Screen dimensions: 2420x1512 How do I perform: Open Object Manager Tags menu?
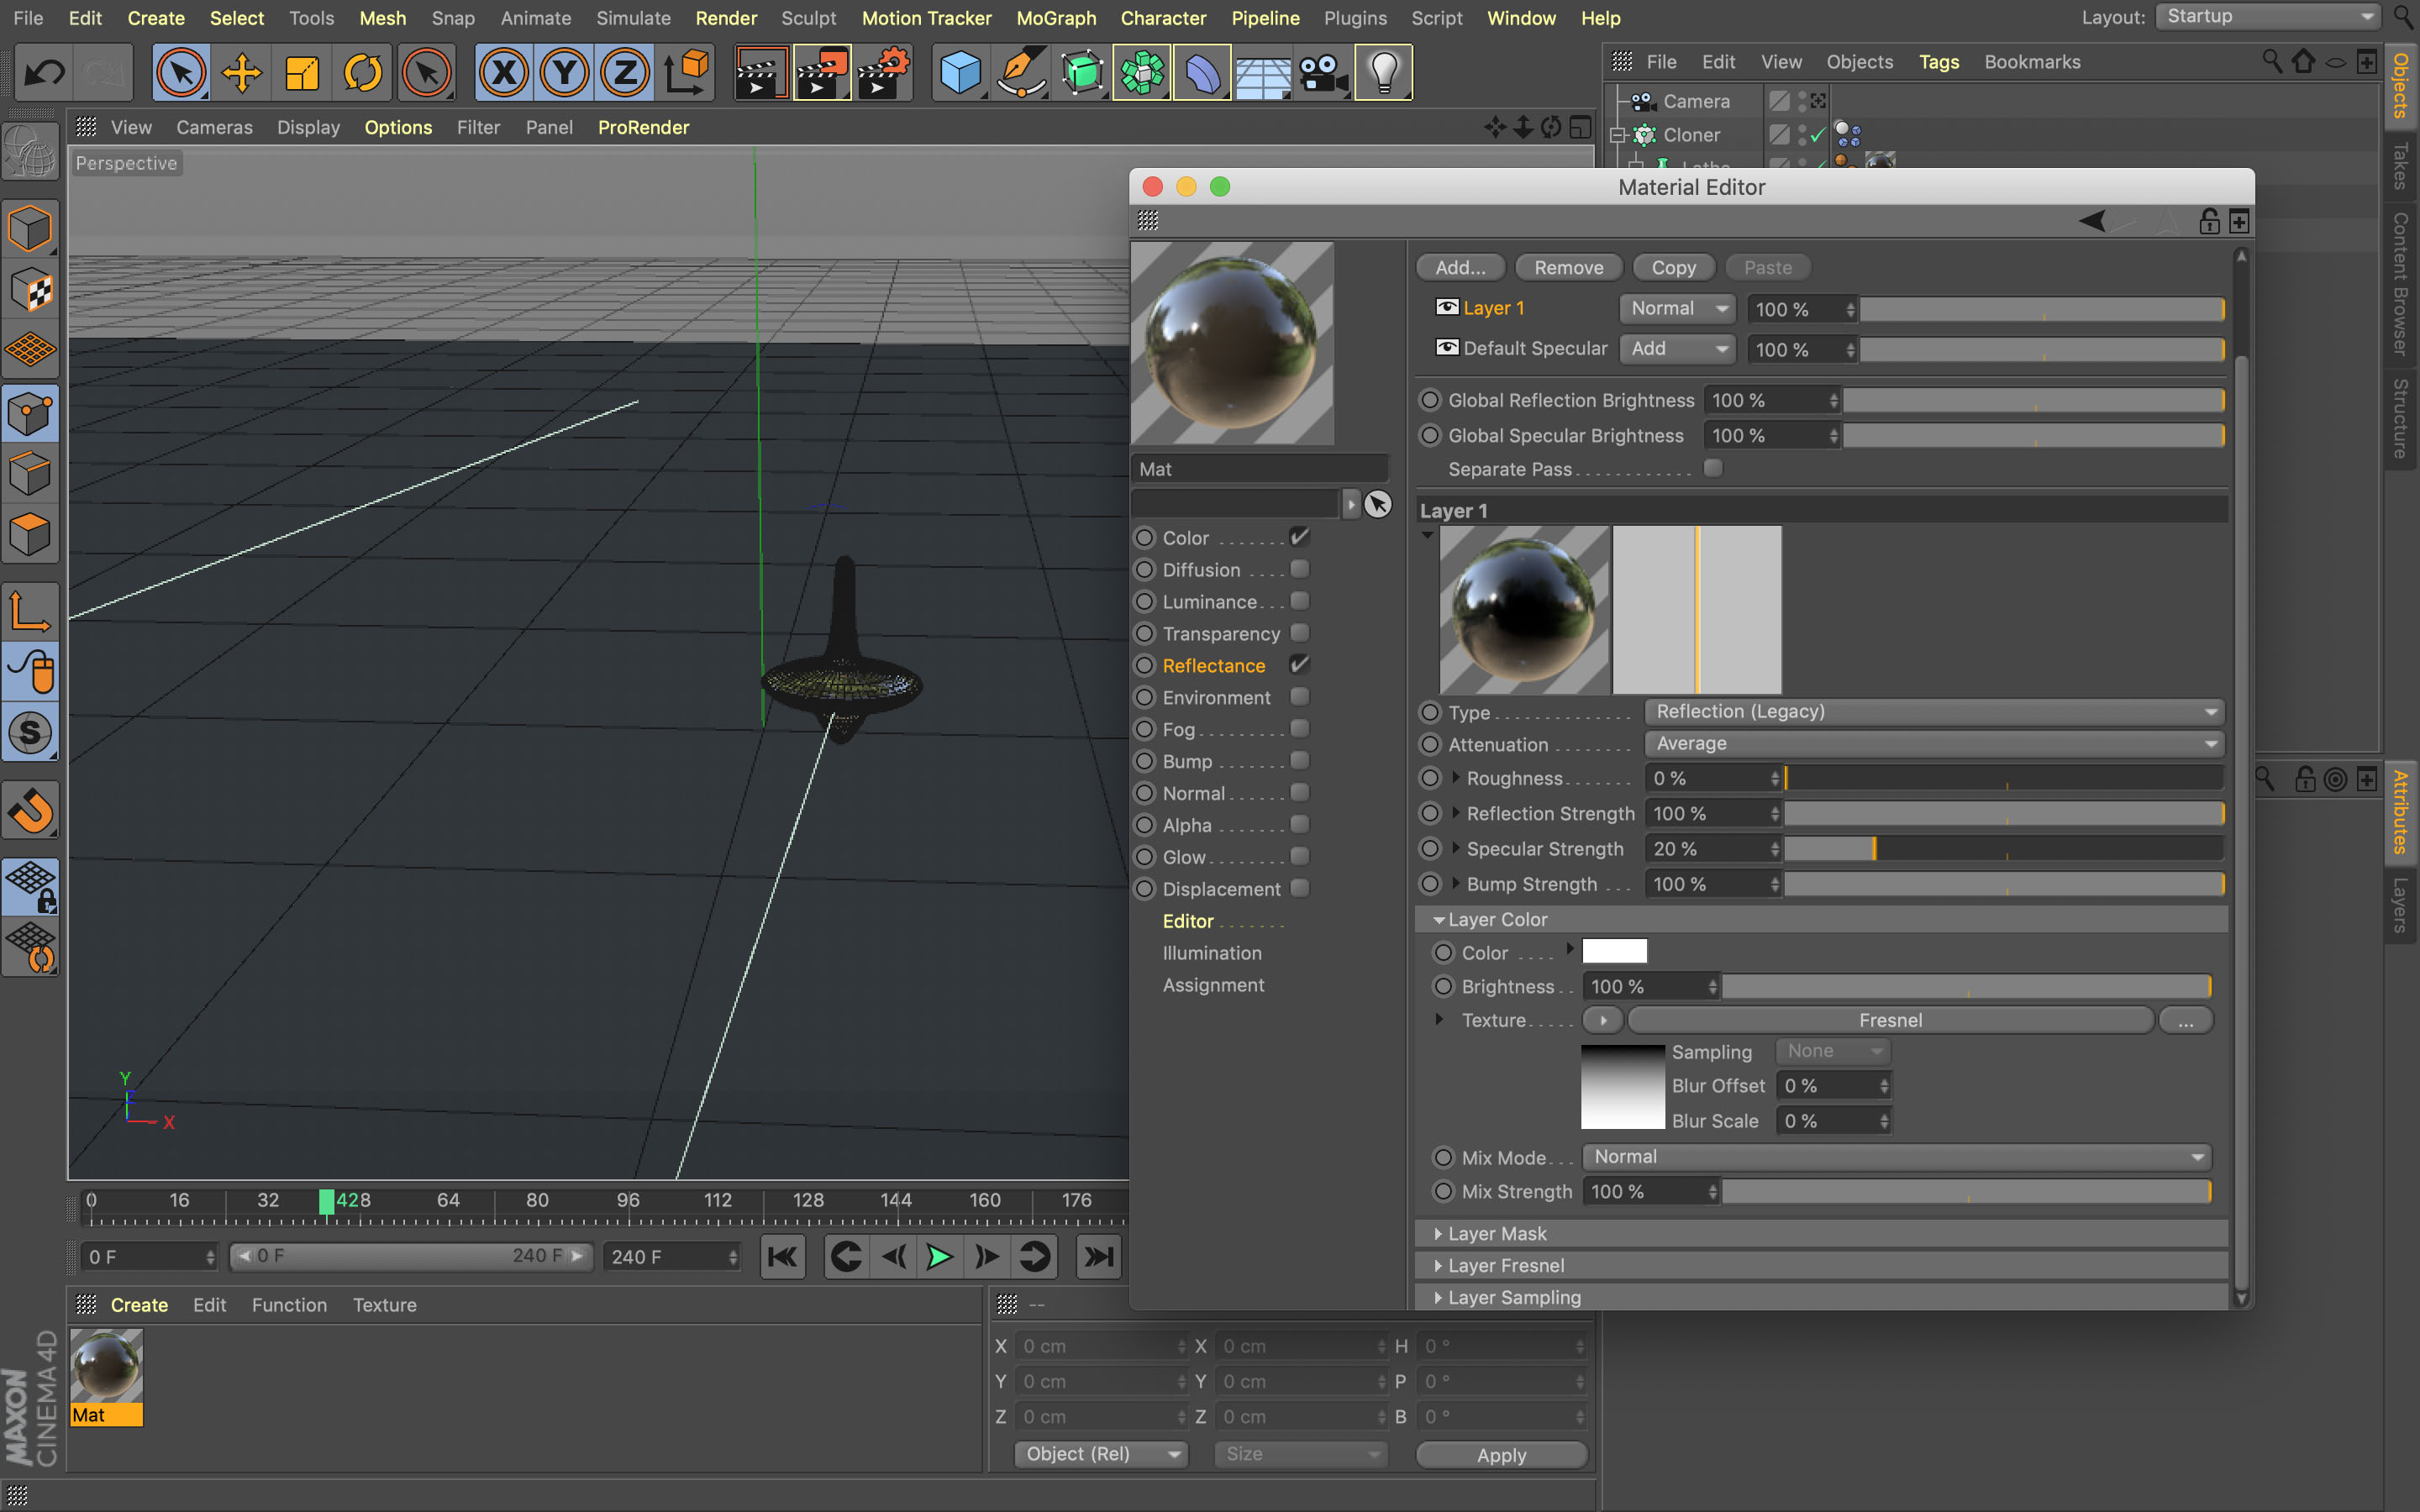(1938, 62)
